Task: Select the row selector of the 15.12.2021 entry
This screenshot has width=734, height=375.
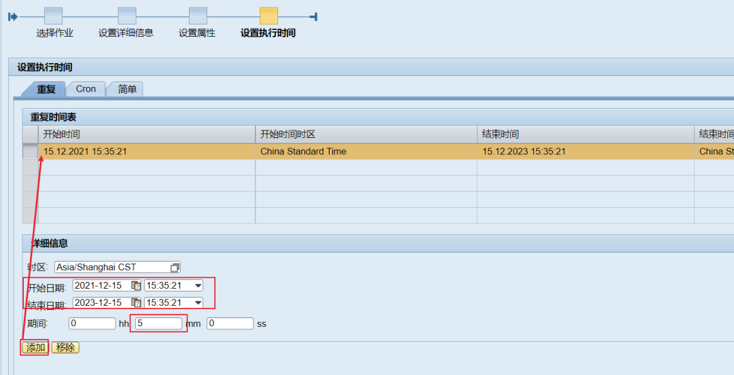Action: [31, 151]
